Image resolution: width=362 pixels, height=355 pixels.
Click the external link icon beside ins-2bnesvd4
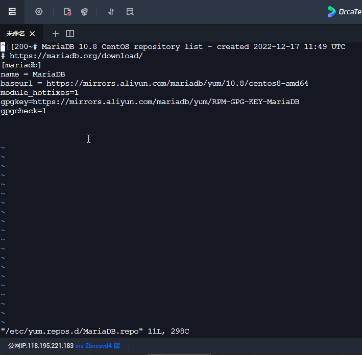[x=117, y=346]
